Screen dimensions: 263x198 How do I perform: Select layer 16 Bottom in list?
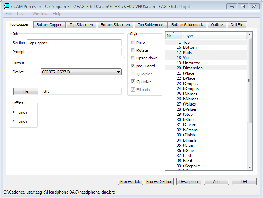(x=206, y=47)
